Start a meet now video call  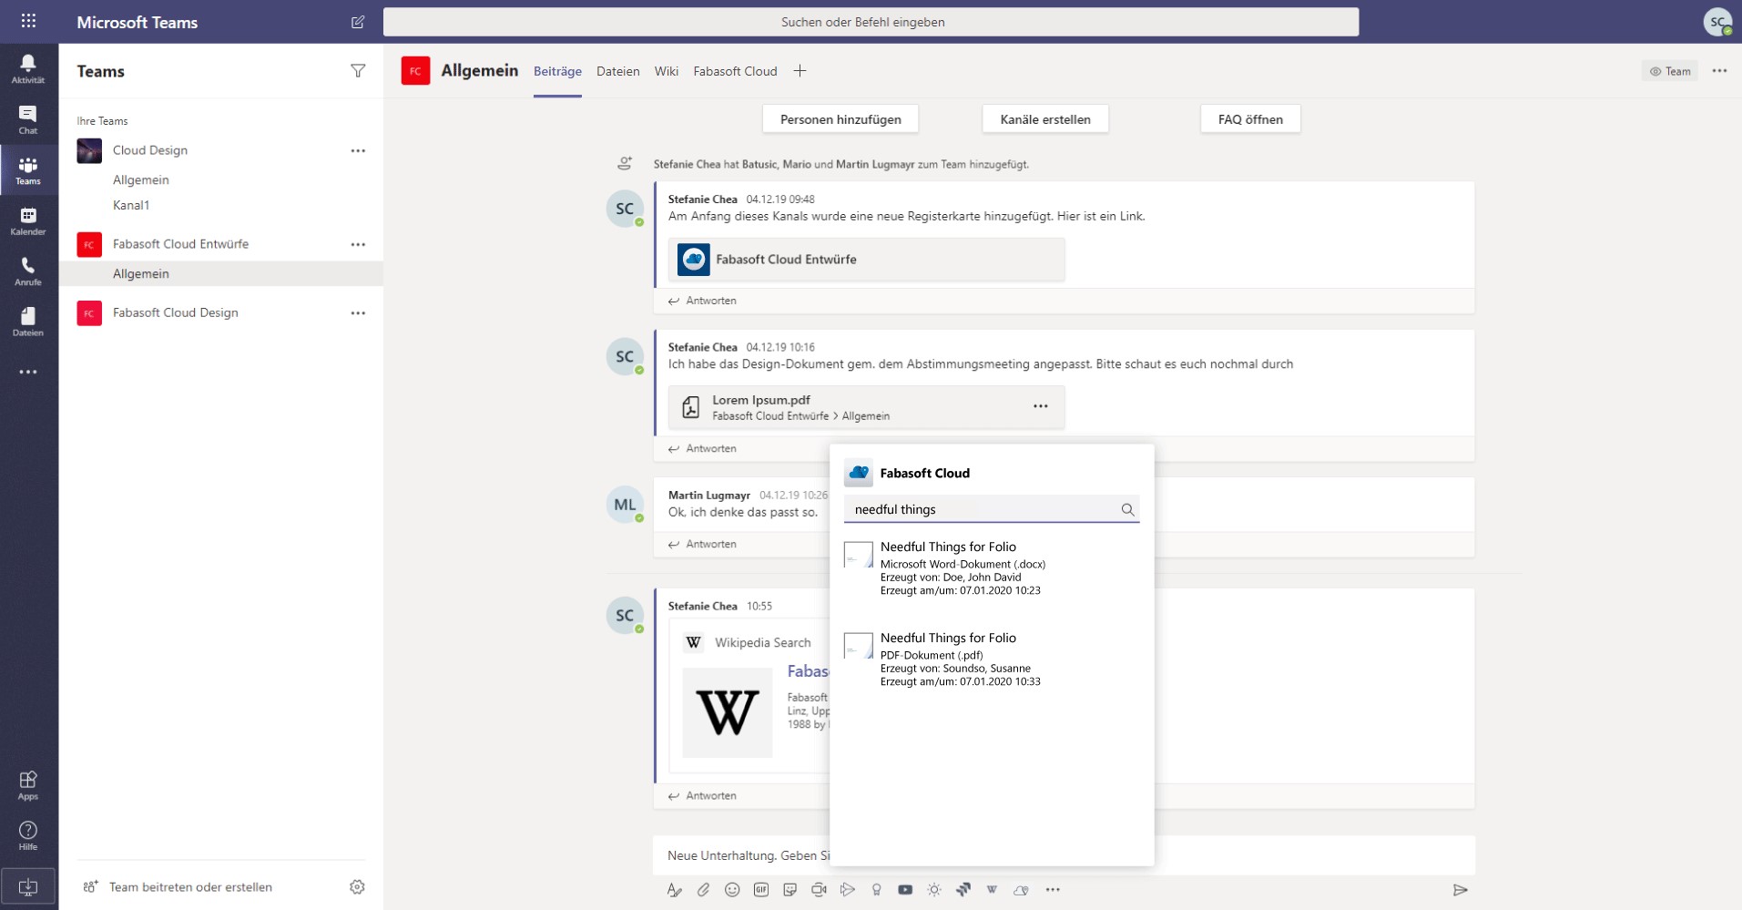coord(819,890)
